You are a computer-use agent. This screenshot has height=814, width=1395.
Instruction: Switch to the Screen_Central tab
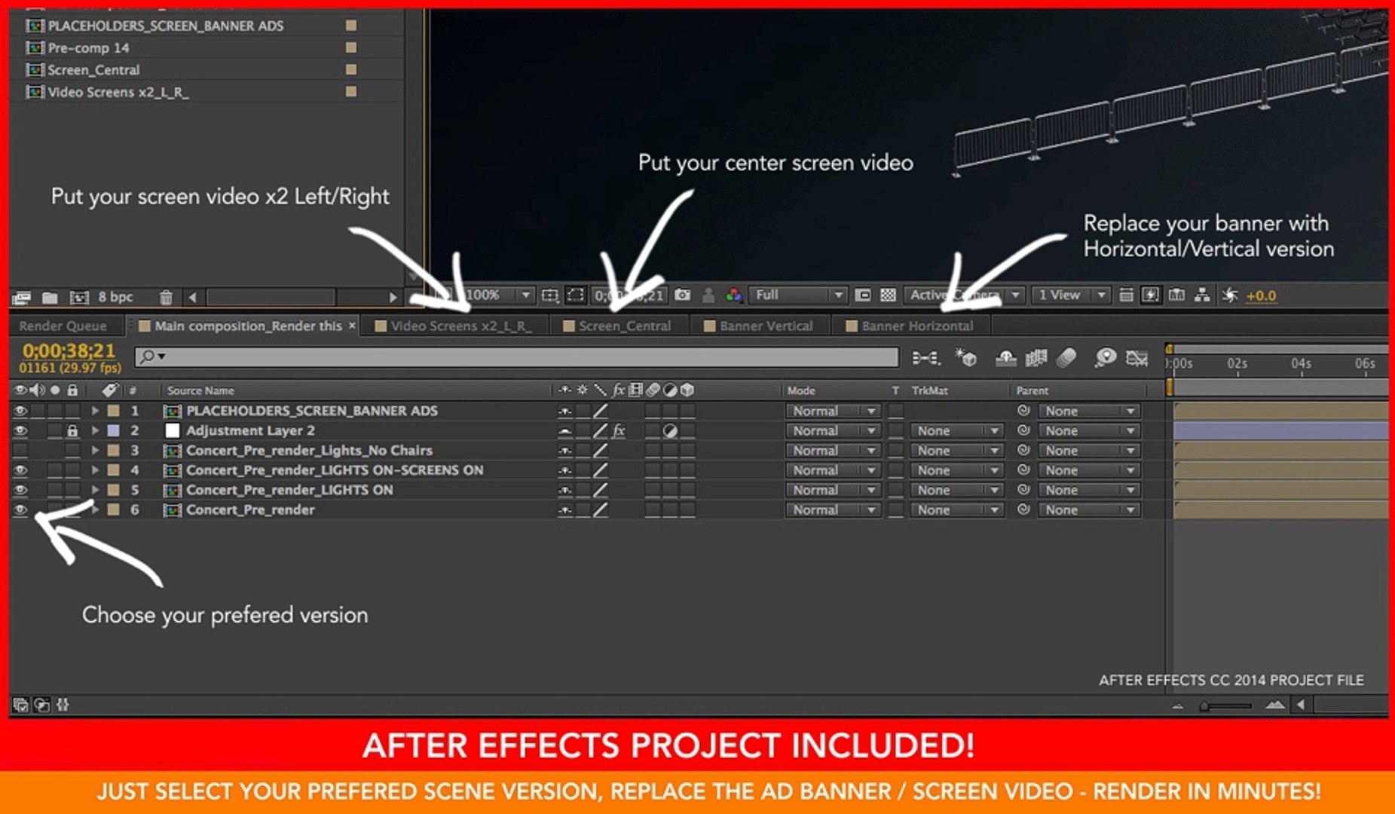click(x=616, y=326)
